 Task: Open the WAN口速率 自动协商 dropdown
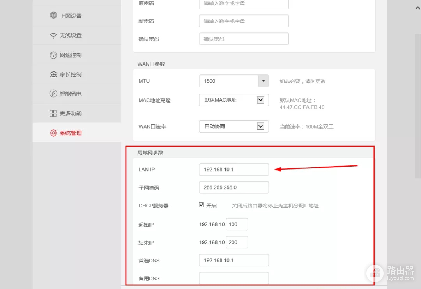click(262, 126)
